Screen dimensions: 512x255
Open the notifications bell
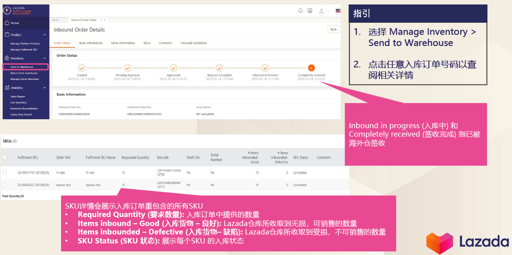point(300,10)
